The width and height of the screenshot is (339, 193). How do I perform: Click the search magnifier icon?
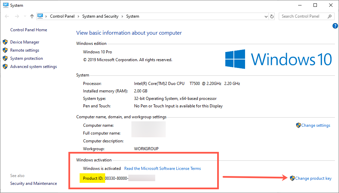[x=329, y=16]
